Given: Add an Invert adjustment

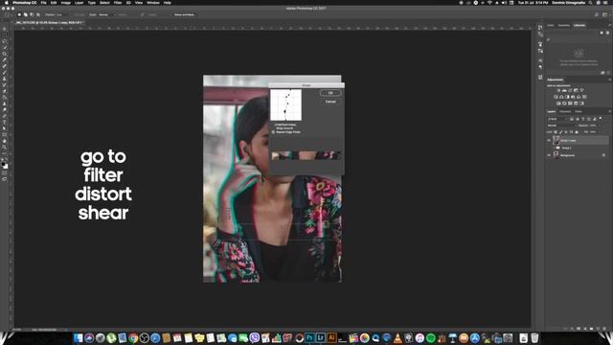Looking at the screenshot, I should tap(558, 103).
